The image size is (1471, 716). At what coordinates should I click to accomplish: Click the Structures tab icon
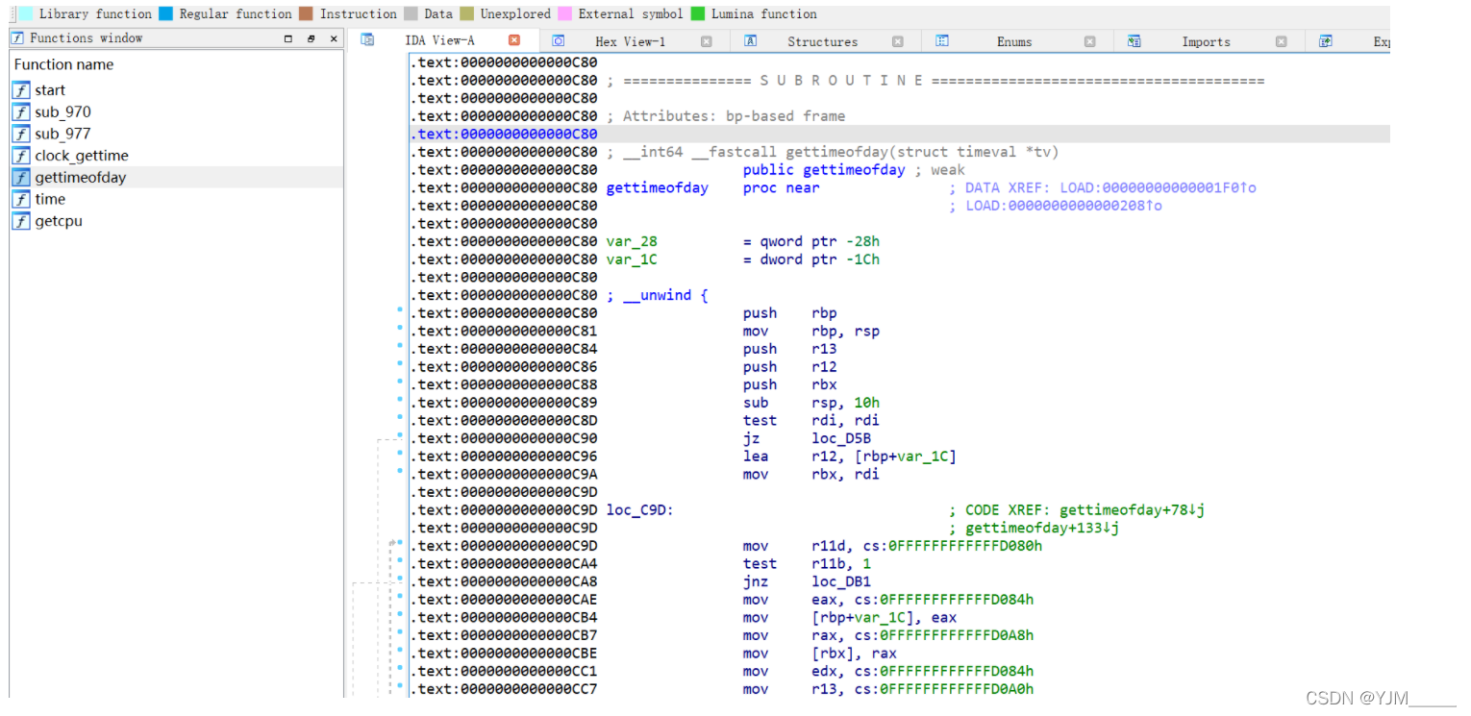point(751,41)
